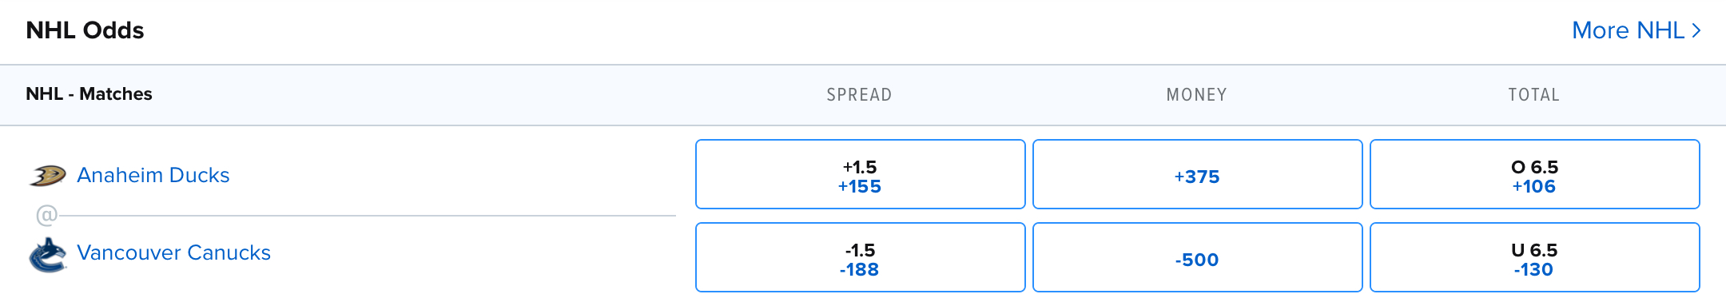Open the Vancouver Canucks team link
Viewport: 1726px width, 306px height.
tap(173, 252)
